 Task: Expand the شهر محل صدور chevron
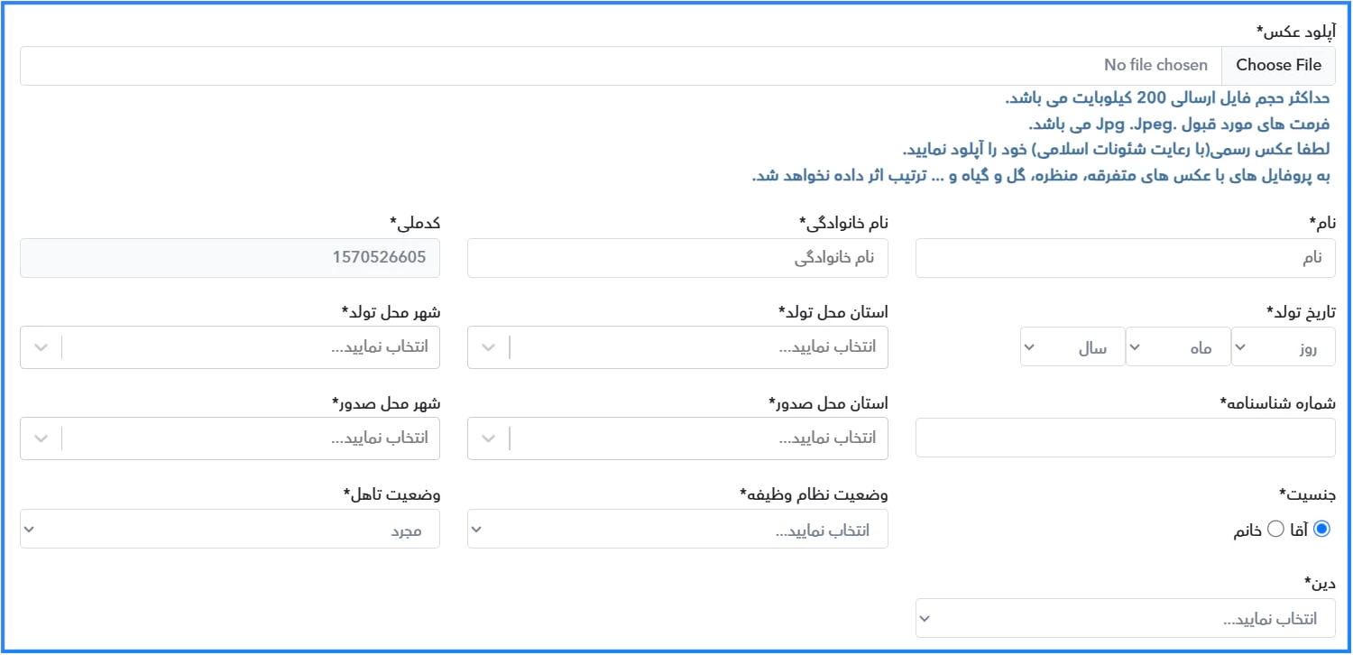[41, 438]
